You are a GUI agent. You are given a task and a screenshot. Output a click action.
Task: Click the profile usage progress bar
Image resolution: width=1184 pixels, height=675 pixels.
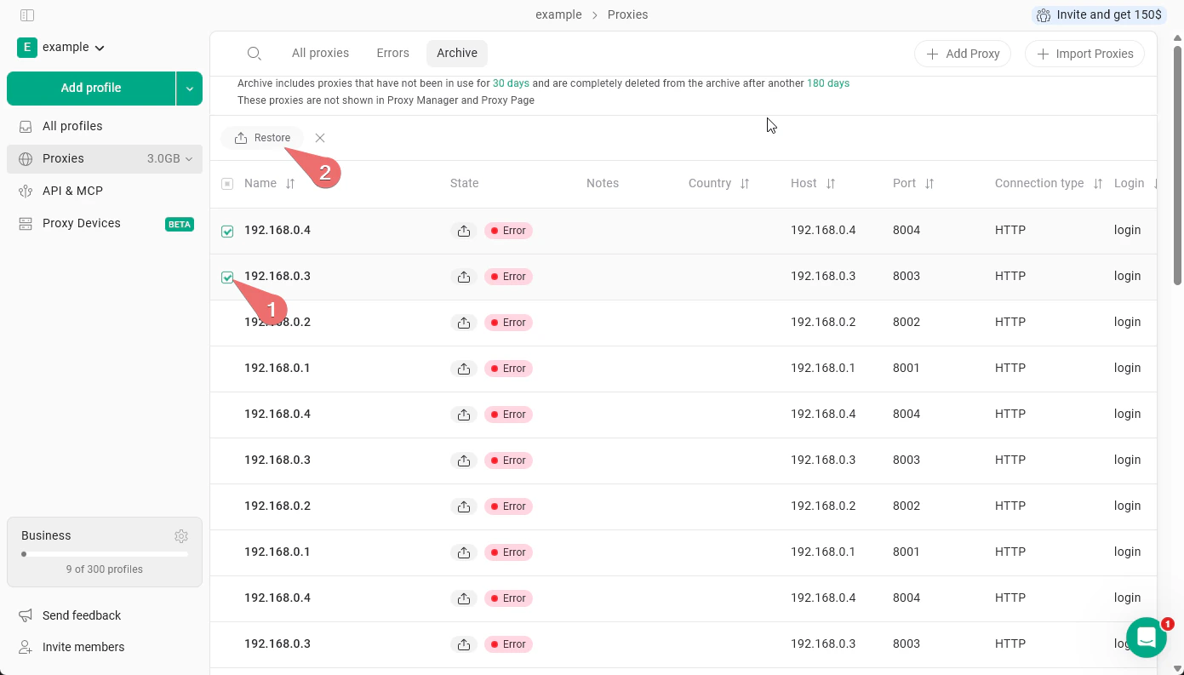tap(104, 554)
